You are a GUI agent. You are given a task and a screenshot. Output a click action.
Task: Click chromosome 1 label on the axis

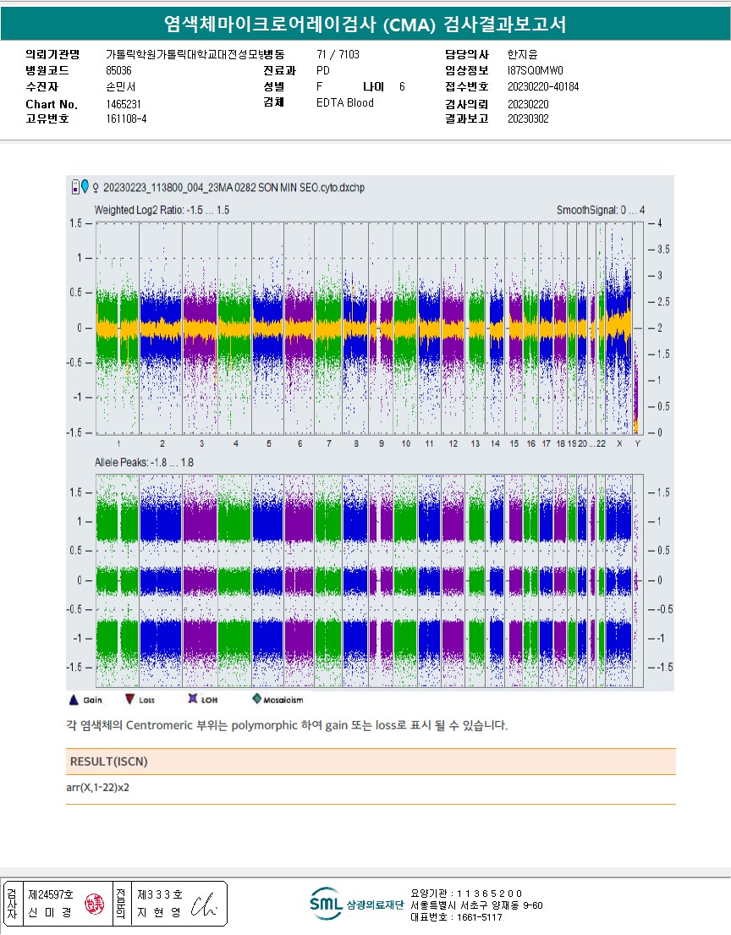[119, 443]
